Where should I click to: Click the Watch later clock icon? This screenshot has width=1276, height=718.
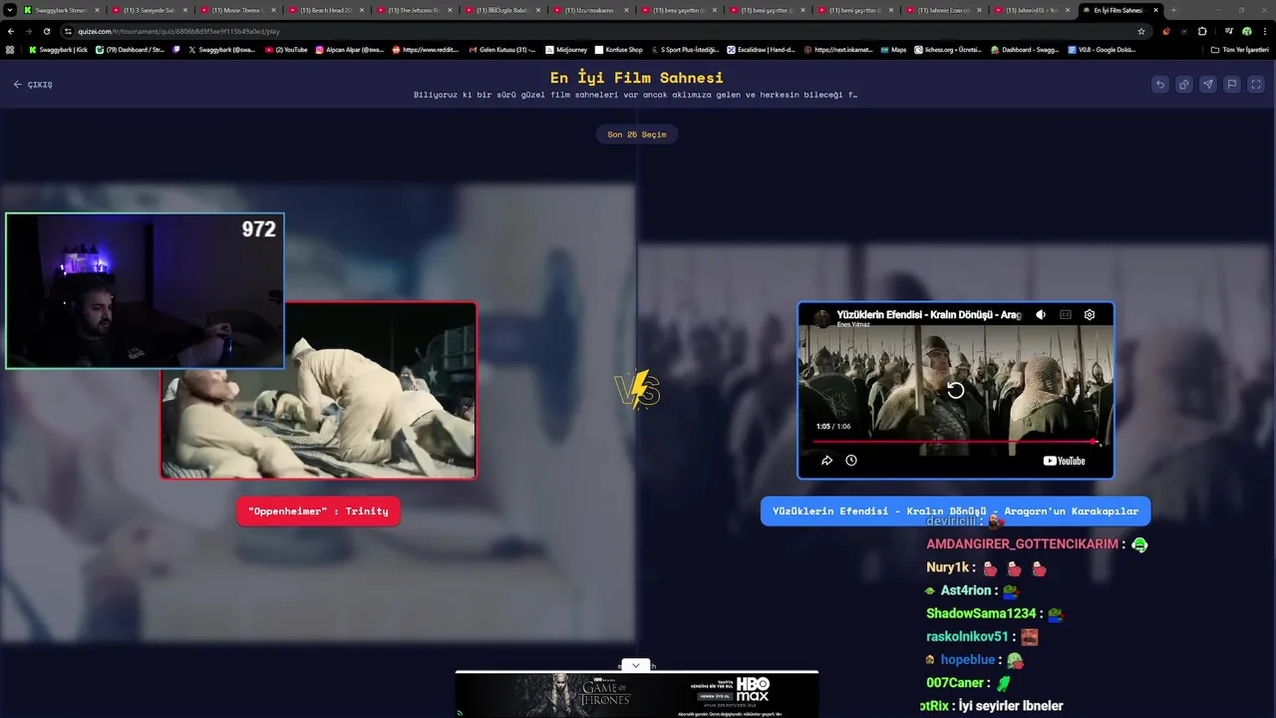(851, 461)
